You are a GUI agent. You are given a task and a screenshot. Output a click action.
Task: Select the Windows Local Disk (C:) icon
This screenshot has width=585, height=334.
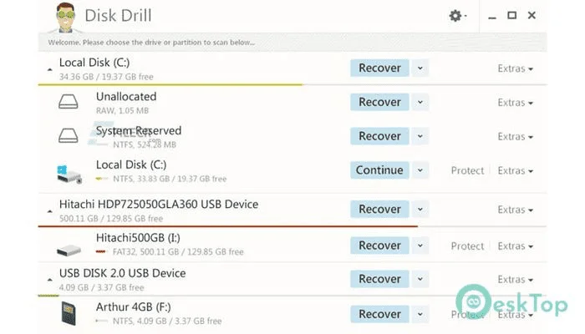pyautogui.click(x=69, y=174)
